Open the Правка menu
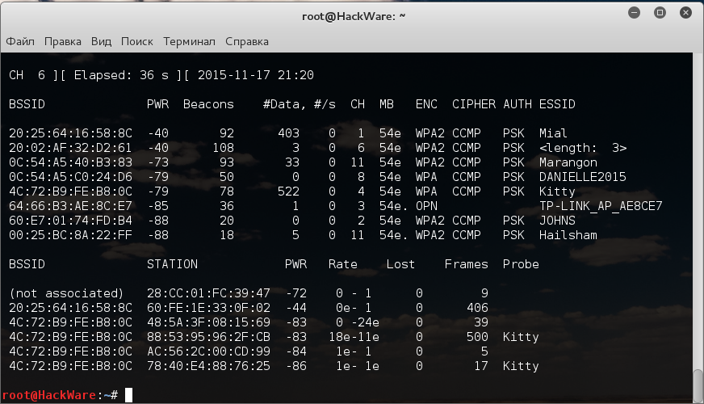The image size is (704, 404). pos(63,41)
